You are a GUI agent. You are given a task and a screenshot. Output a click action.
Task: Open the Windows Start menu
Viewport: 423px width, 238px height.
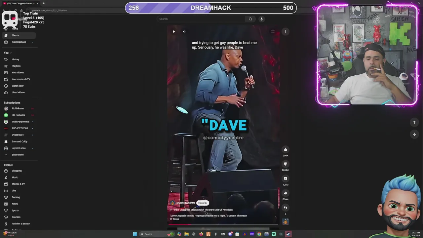pyautogui.click(x=135, y=234)
